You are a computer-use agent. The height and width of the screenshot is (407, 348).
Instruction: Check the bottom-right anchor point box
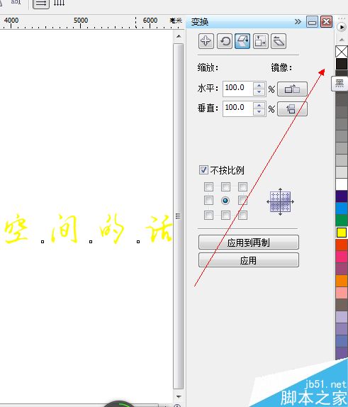point(242,215)
